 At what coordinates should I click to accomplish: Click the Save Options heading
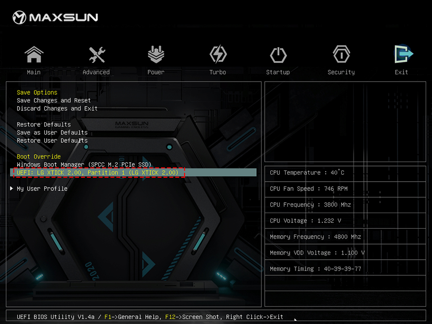click(37, 93)
